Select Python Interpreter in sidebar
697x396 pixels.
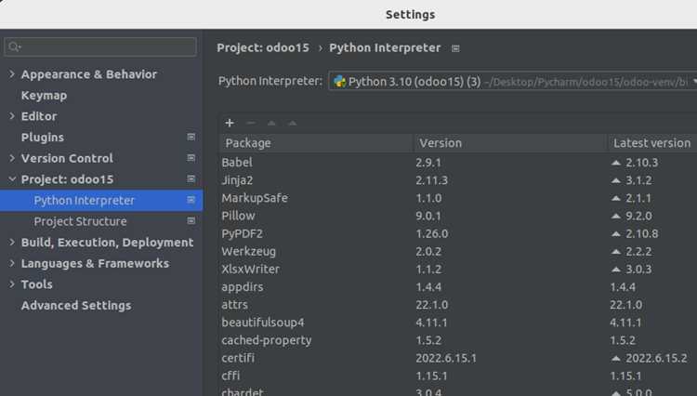click(x=101, y=201)
